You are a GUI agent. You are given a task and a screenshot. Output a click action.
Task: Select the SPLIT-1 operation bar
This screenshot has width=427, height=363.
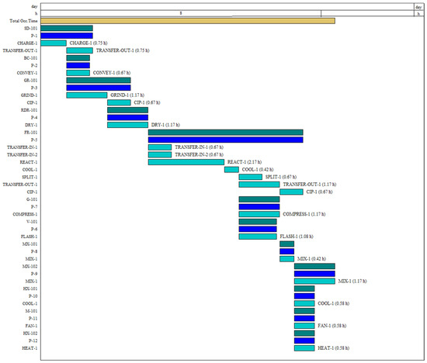[251, 177]
